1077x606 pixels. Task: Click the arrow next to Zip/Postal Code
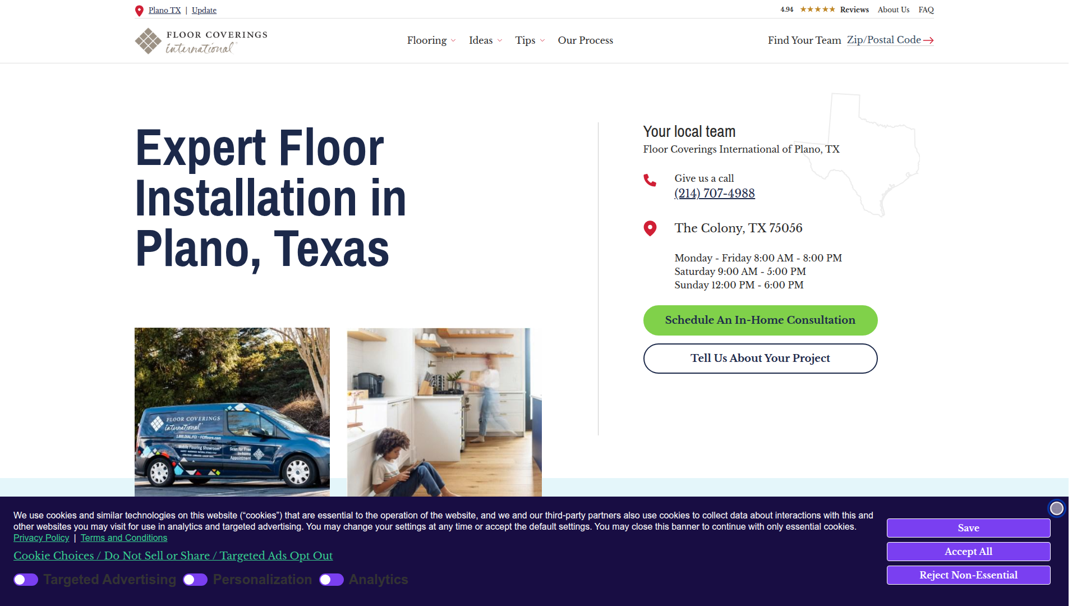pos(928,40)
